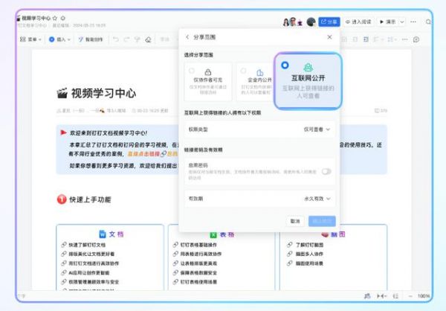446x311 pixels.
Task: Toggle the 启用密码 switch
Action: tap(326, 171)
